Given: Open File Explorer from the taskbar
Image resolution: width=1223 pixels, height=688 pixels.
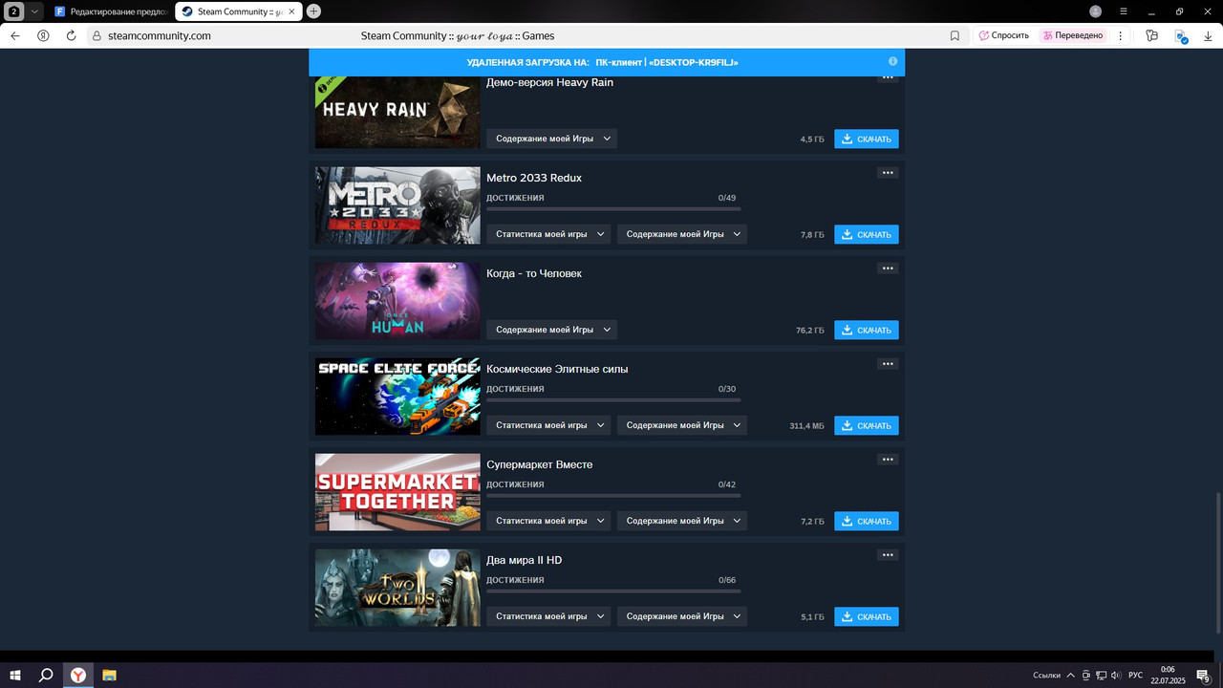Looking at the screenshot, I should (x=109, y=676).
